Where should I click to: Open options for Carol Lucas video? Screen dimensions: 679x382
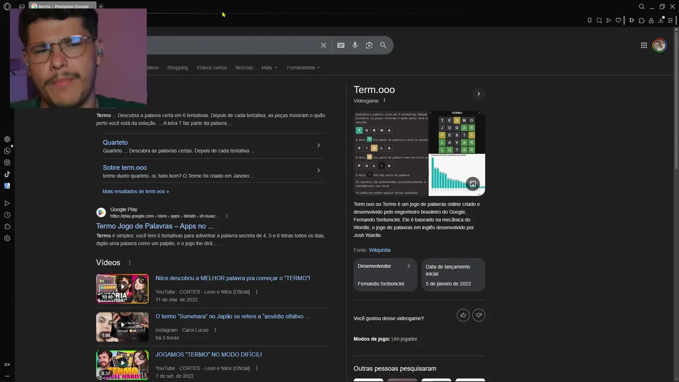click(x=215, y=330)
